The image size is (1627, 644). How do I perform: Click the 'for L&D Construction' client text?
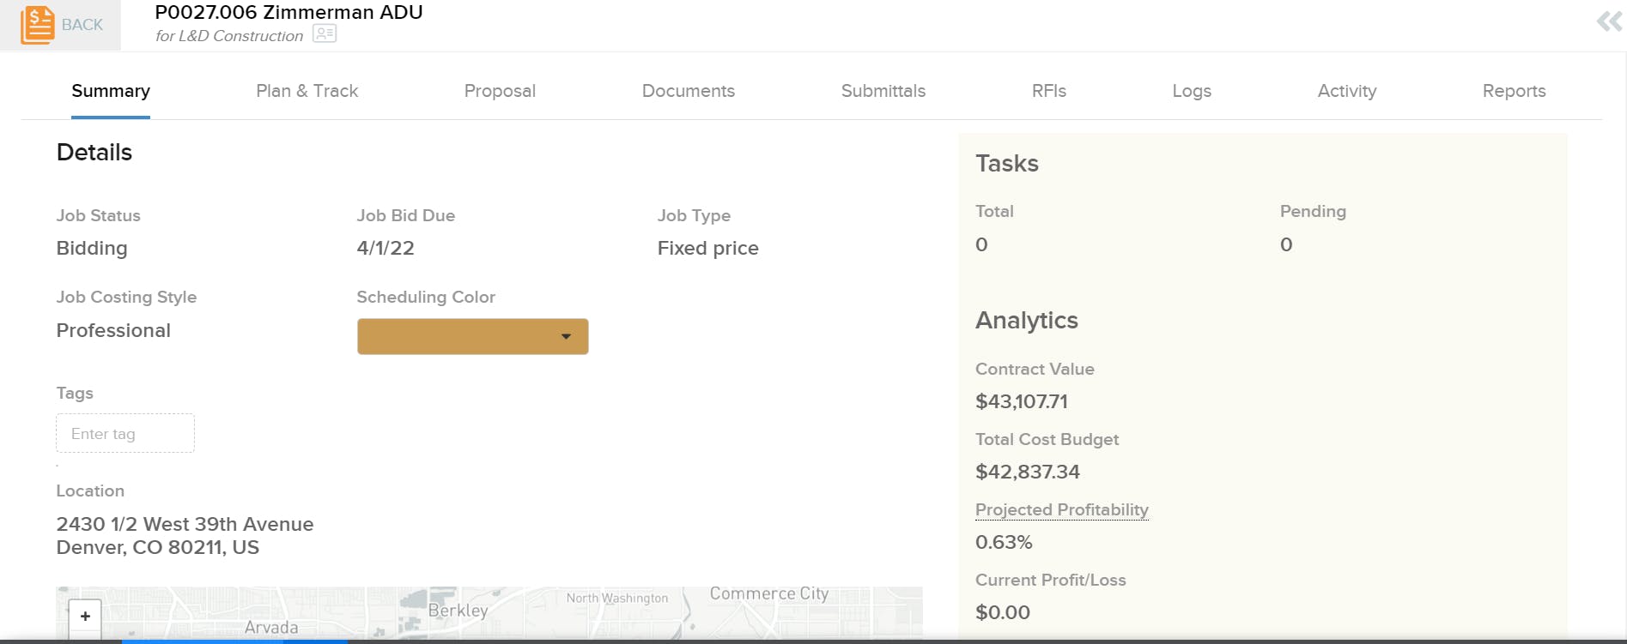(229, 36)
